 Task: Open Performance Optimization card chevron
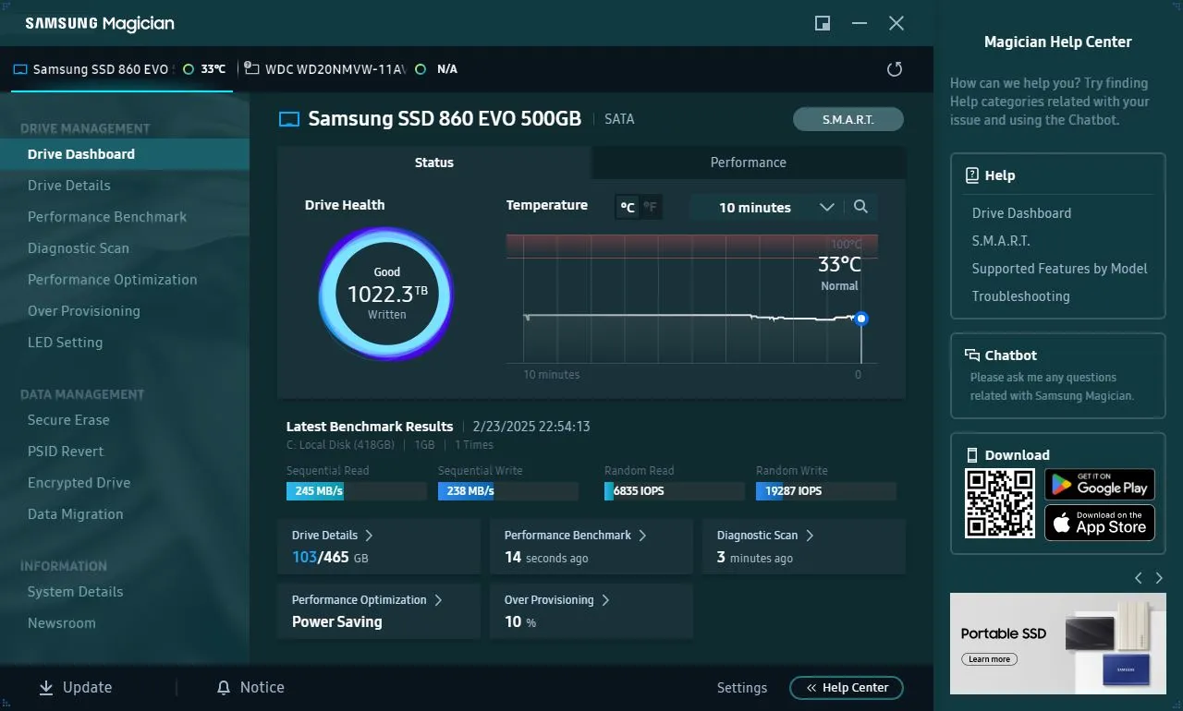tap(438, 600)
